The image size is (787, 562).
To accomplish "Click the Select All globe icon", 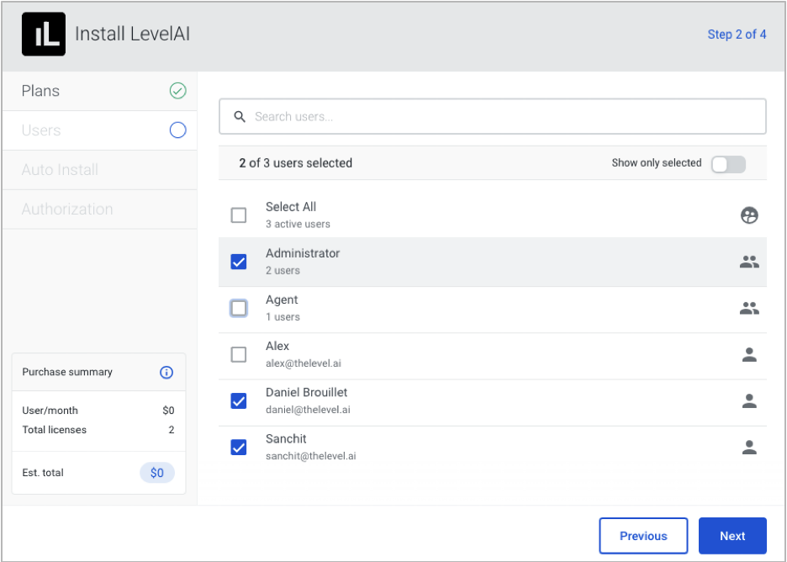I will [749, 215].
